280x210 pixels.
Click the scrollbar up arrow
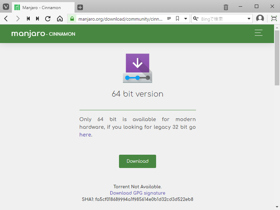pyautogui.click(x=277, y=28)
